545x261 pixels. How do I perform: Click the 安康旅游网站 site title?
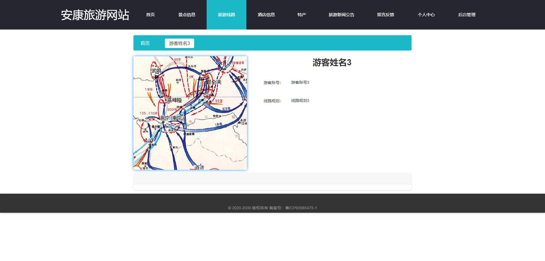coord(95,15)
